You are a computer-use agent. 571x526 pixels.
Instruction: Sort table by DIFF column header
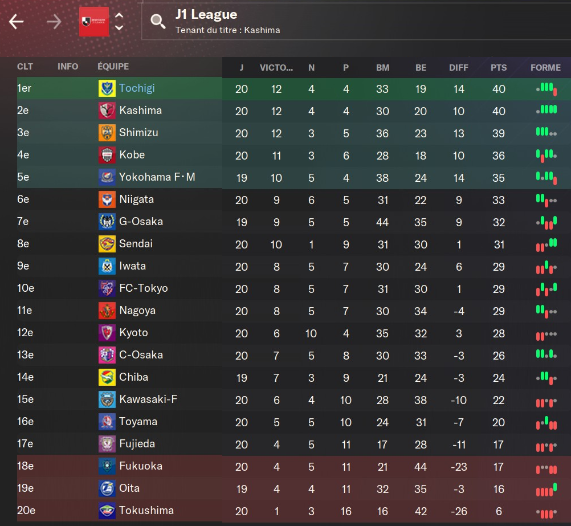459,67
